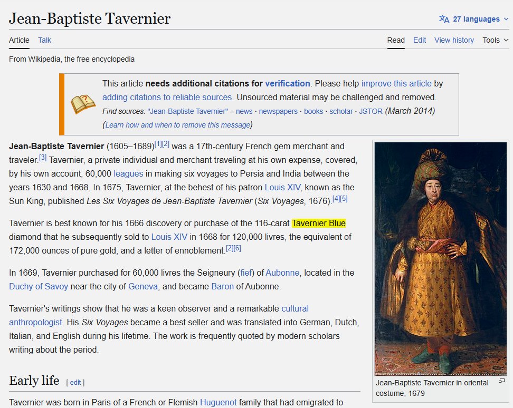
Task: Click the translate languages icon
Action: [444, 19]
